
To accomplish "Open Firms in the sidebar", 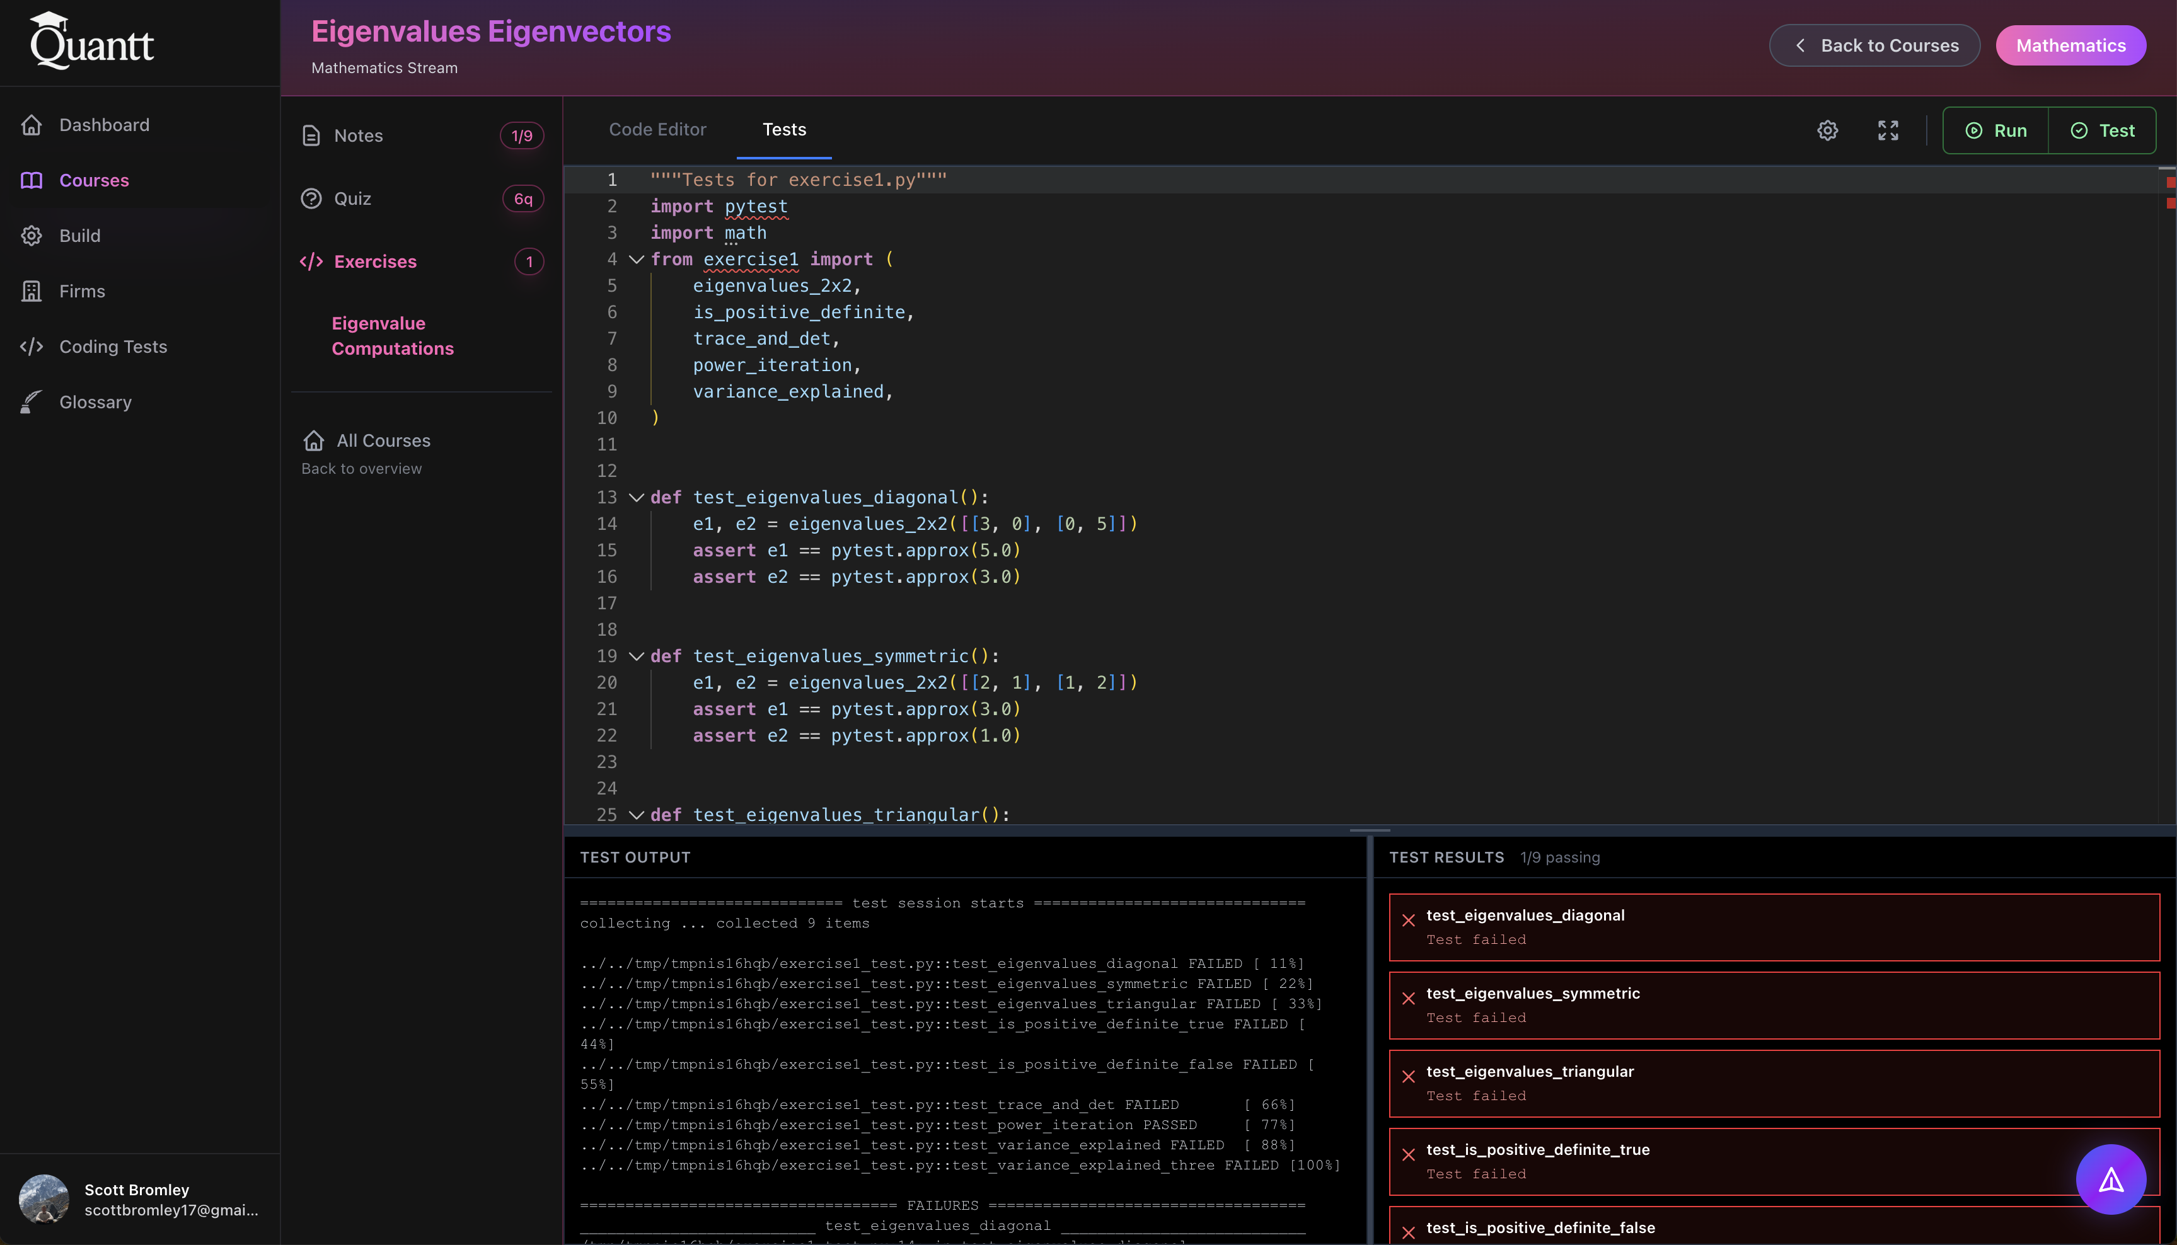I will point(82,290).
